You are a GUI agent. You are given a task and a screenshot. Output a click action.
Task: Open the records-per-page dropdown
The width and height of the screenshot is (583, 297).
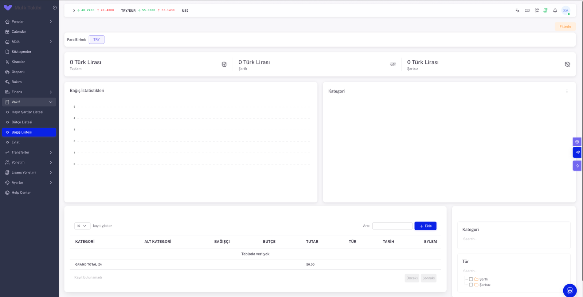82,226
